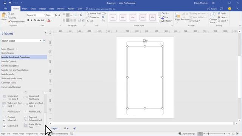Image resolution: width=242 pixels, height=136 pixels.
Task: Copy the selected shape
Action: (12, 18)
